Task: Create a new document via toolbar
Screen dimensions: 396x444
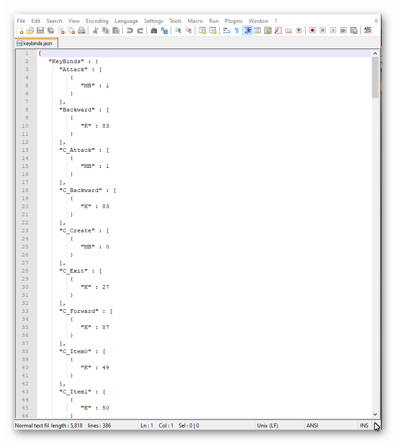Action: [20, 30]
